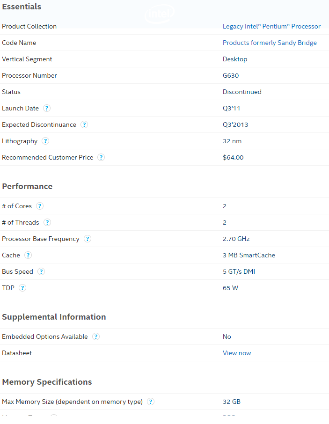Select the Supplemental Information heading

[54, 317]
